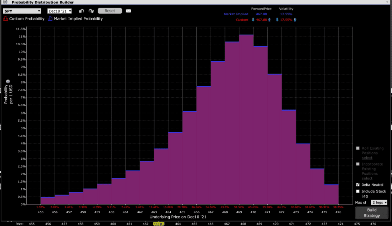The height and width of the screenshot is (226, 392).
Task: Click the Custom Probability legend icon
Action: (5, 19)
